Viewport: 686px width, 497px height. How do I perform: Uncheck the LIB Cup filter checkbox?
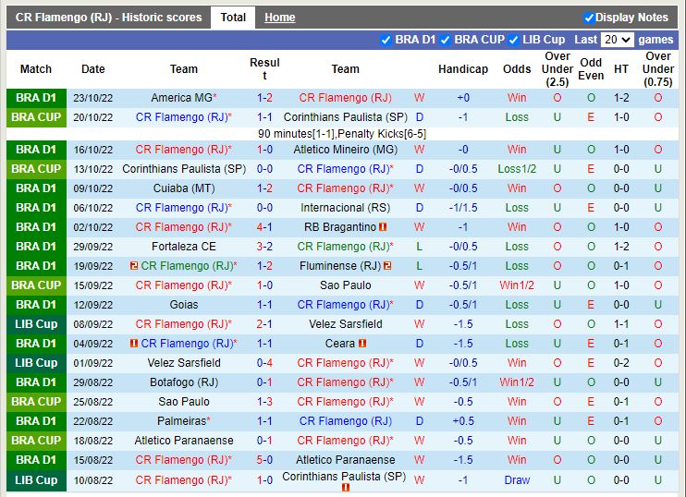tap(513, 41)
